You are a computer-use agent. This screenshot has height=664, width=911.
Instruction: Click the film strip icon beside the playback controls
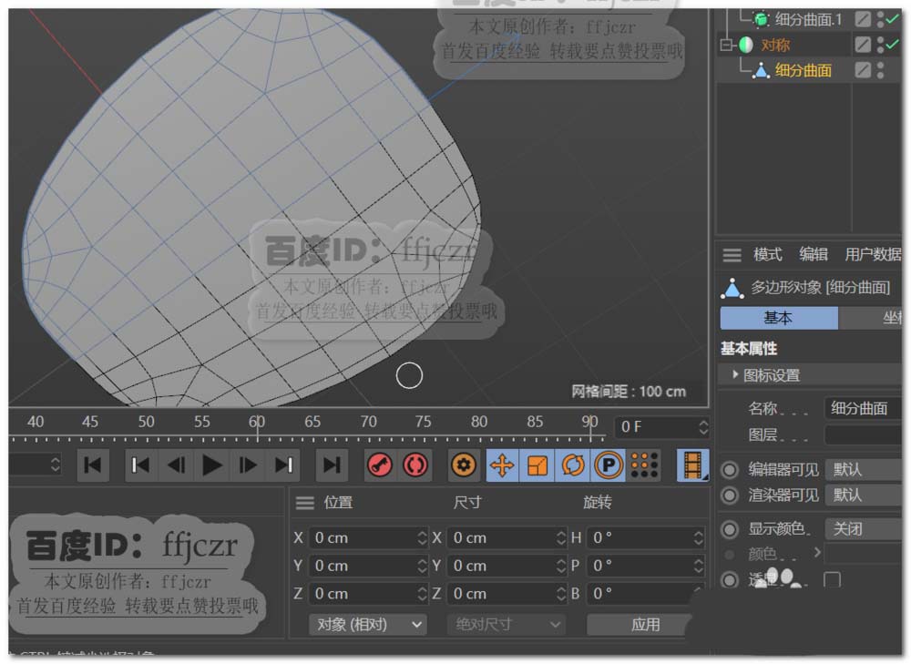click(692, 465)
